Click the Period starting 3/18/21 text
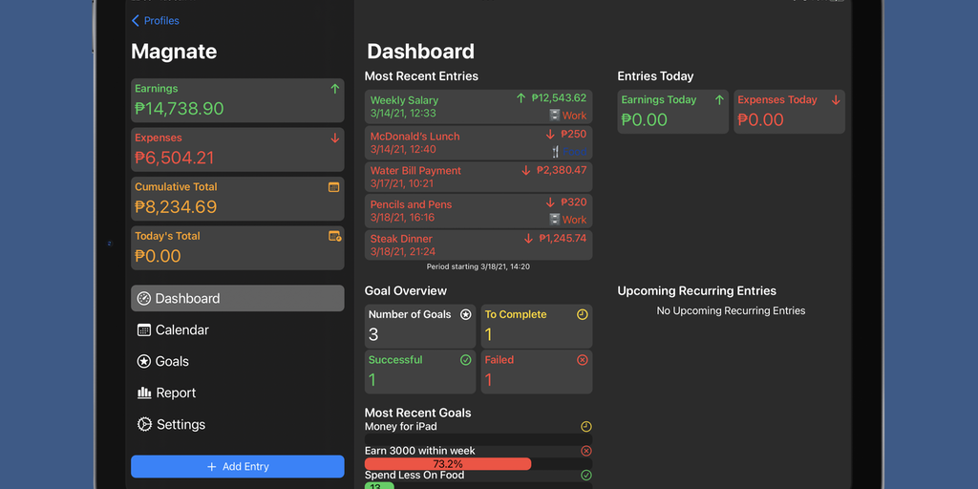The image size is (978, 489). coord(478,266)
